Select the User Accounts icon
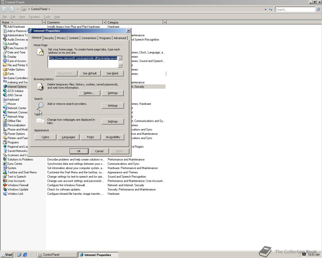The height and width of the screenshot is (258, 322). click(5, 181)
